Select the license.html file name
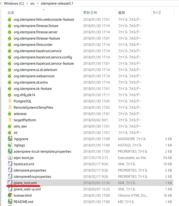This screenshot has width=179, height=206. (23, 196)
